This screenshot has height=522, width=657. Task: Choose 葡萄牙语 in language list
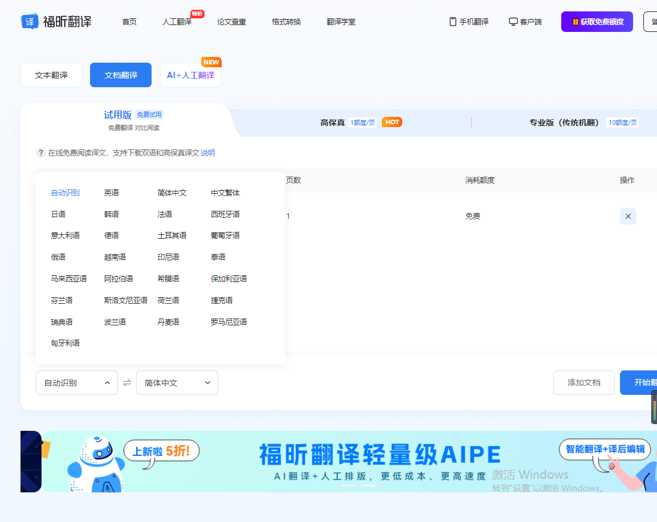(225, 235)
